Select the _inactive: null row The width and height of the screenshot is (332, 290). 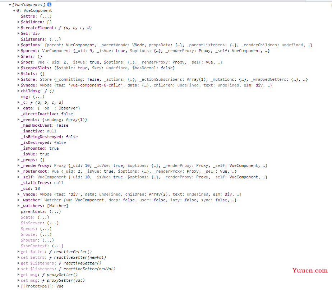tap(38, 131)
